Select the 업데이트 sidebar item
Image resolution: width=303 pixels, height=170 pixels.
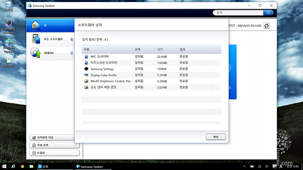(x=50, y=53)
